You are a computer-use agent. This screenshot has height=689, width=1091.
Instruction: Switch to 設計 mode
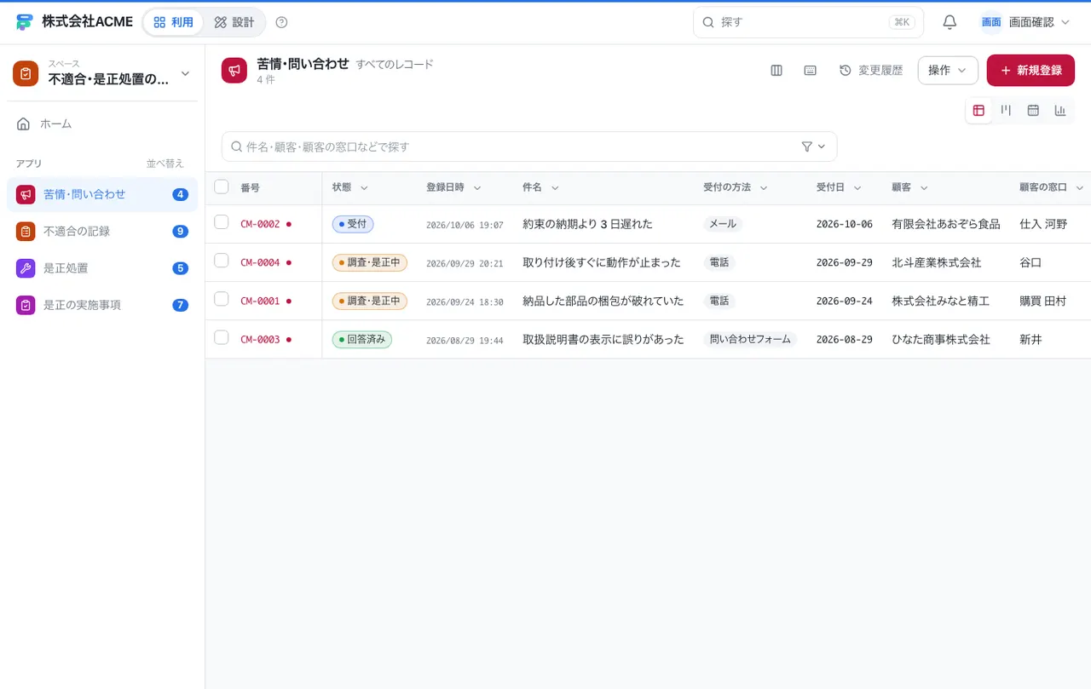[x=234, y=22]
